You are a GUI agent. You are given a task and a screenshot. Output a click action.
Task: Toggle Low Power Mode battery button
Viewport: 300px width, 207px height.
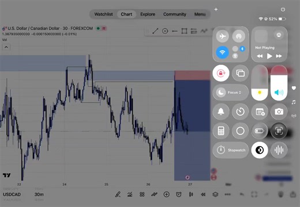pyautogui.click(x=260, y=131)
